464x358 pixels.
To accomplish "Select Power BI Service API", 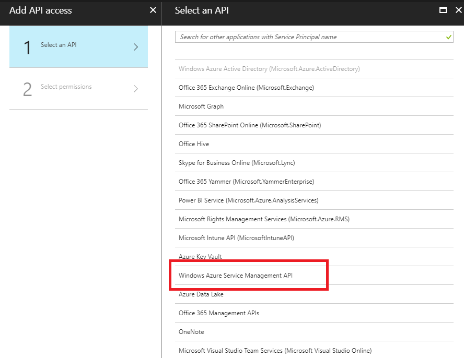I will [314, 200].
